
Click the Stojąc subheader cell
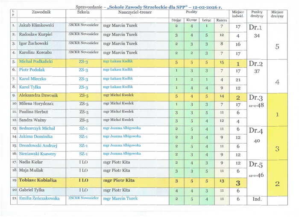[176, 20]
